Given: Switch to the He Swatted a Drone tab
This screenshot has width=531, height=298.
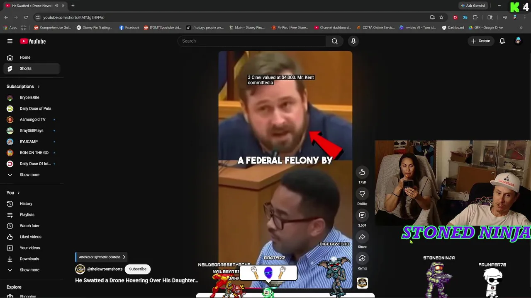Looking at the screenshot, I should [32, 6].
